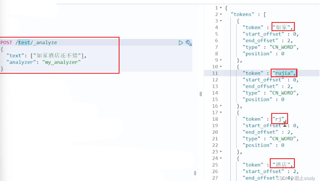Click the "rj" token value on line 18

coord(278,119)
